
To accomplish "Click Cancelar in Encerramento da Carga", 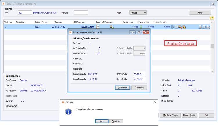I will [x=139, y=88].
